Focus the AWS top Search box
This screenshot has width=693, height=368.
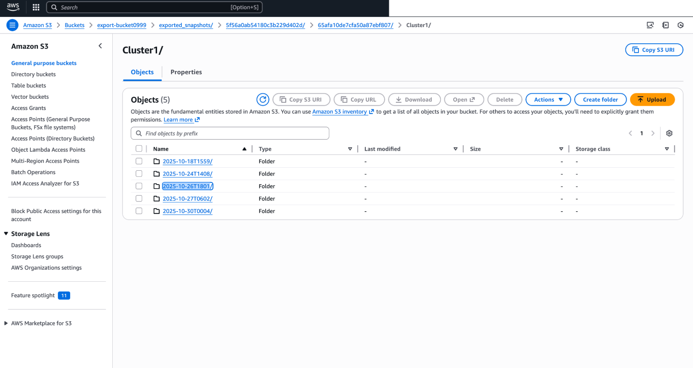click(x=154, y=7)
